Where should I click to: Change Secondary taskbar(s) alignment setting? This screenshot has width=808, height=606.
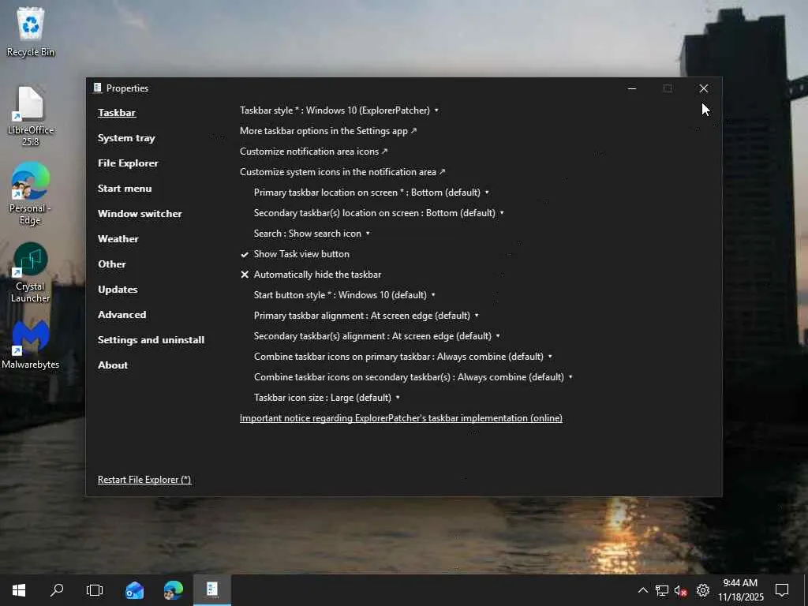376,336
